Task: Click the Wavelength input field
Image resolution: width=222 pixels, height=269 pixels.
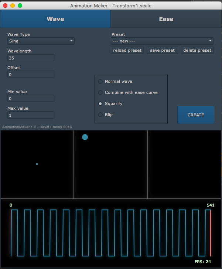Action: 31,58
